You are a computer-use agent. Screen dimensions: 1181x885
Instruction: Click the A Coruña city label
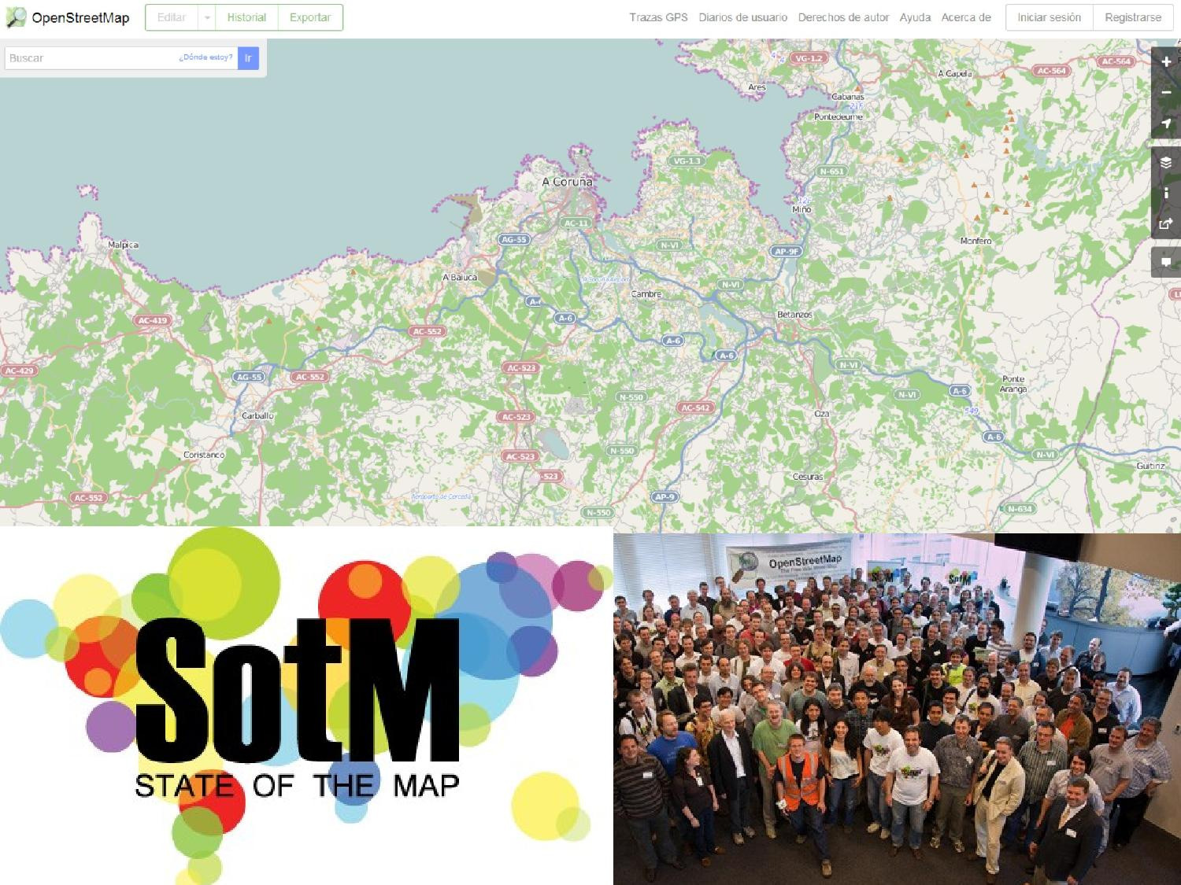567,182
